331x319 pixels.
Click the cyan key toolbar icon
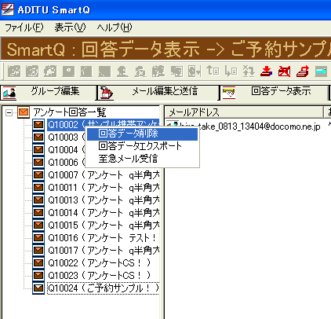[x=321, y=71]
